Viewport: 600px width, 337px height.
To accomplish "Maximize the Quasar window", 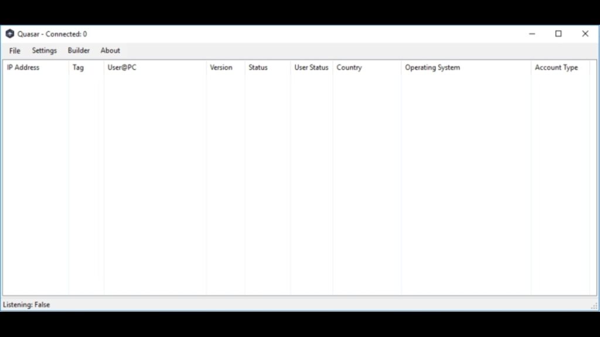I will [x=558, y=33].
